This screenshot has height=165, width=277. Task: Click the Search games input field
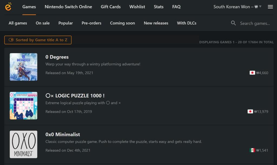click(255, 23)
